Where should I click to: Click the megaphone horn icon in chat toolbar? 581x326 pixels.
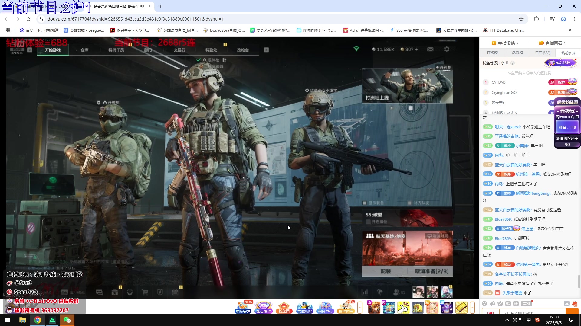point(492,304)
